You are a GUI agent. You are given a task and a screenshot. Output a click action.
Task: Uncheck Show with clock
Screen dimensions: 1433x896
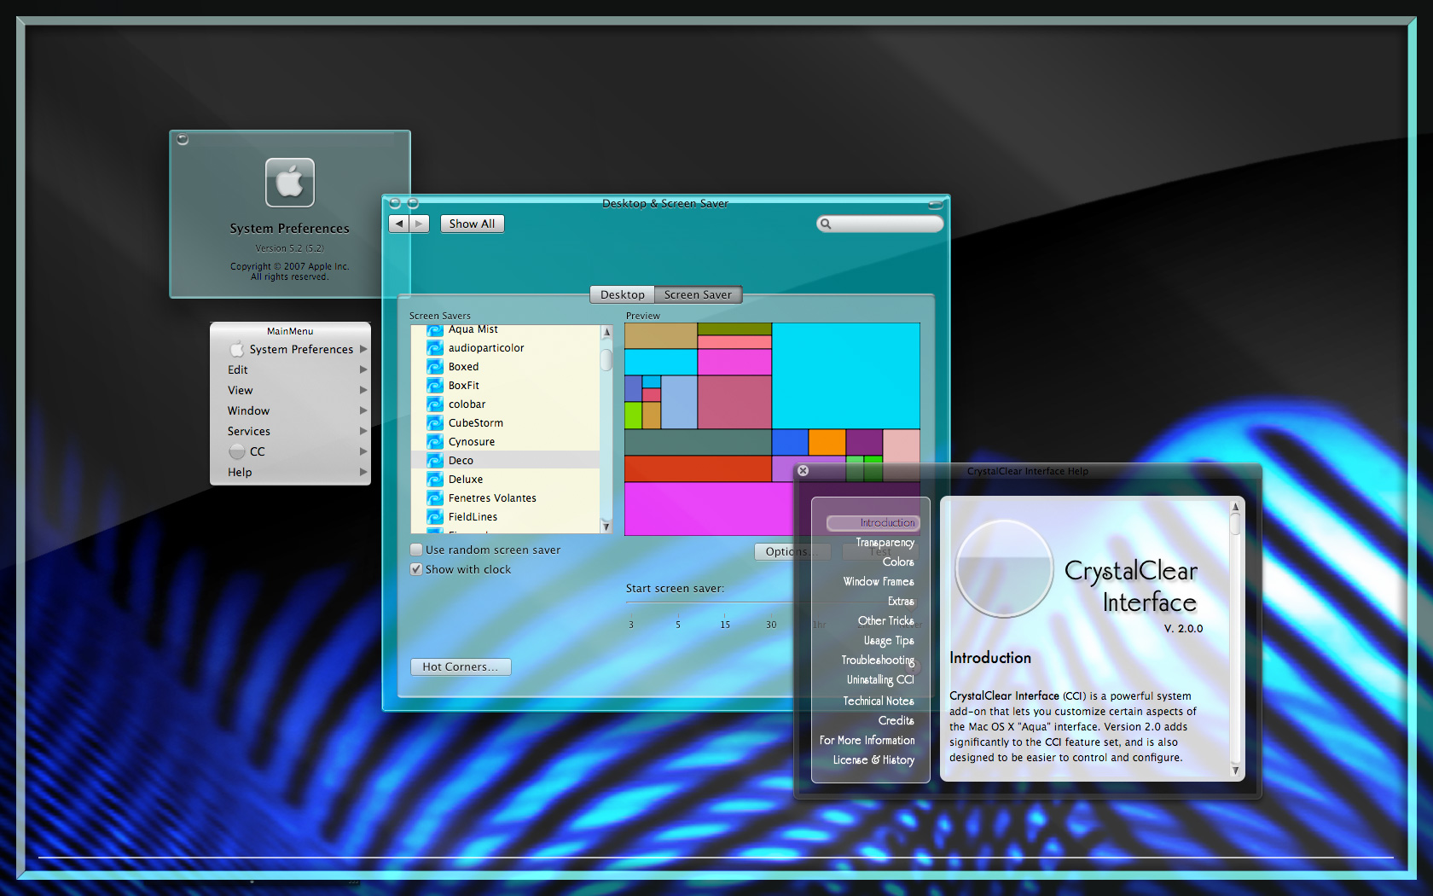(416, 569)
